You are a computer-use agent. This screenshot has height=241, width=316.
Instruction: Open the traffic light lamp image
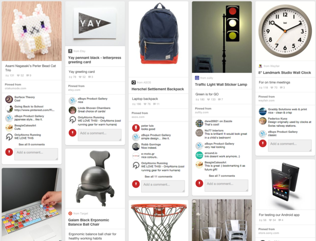(222, 37)
